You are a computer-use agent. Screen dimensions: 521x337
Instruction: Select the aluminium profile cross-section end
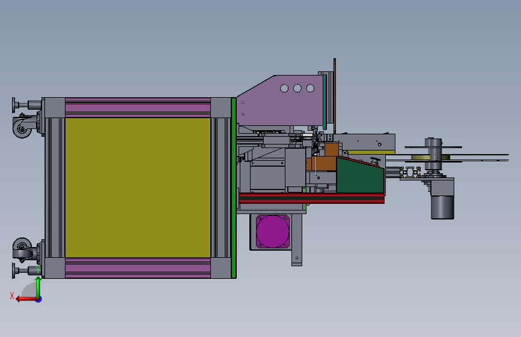pos(410,173)
